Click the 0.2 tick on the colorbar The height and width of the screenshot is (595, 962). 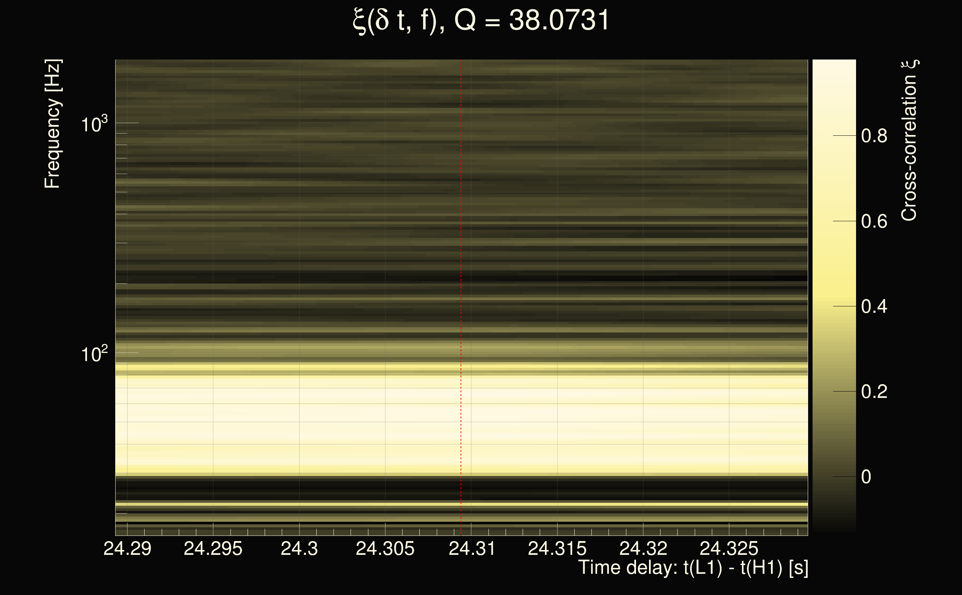(x=874, y=392)
